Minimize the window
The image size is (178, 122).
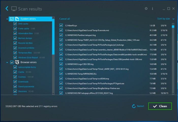[164, 9]
